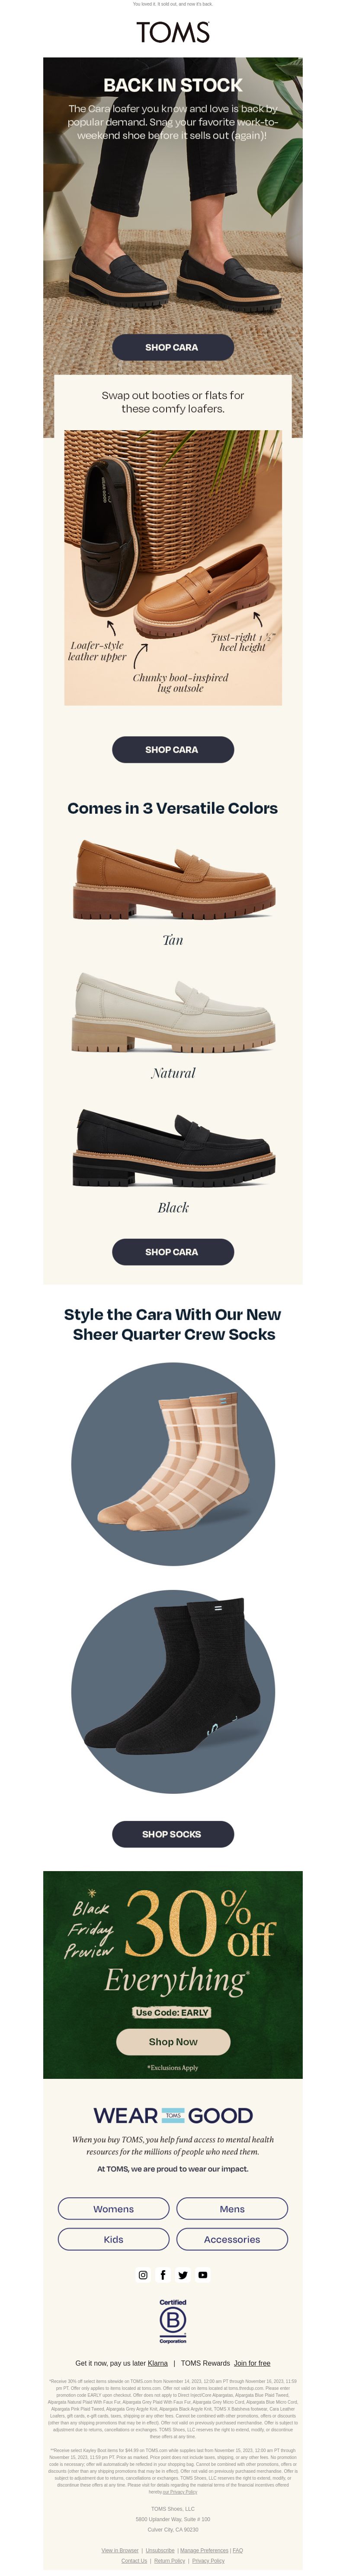Click the Klarna link
Image resolution: width=346 pixels, height=2576 pixels.
pyautogui.click(x=158, y=2364)
